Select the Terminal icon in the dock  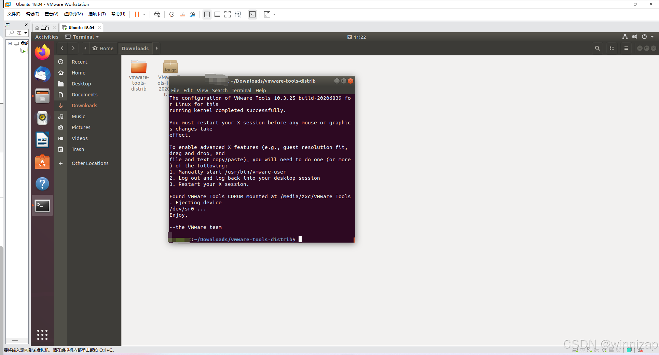[x=42, y=206]
